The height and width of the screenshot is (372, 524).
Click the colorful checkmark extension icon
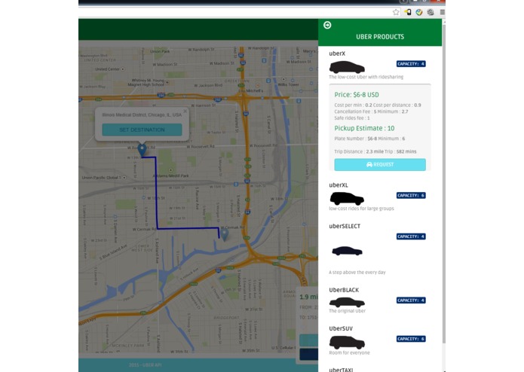tap(419, 12)
